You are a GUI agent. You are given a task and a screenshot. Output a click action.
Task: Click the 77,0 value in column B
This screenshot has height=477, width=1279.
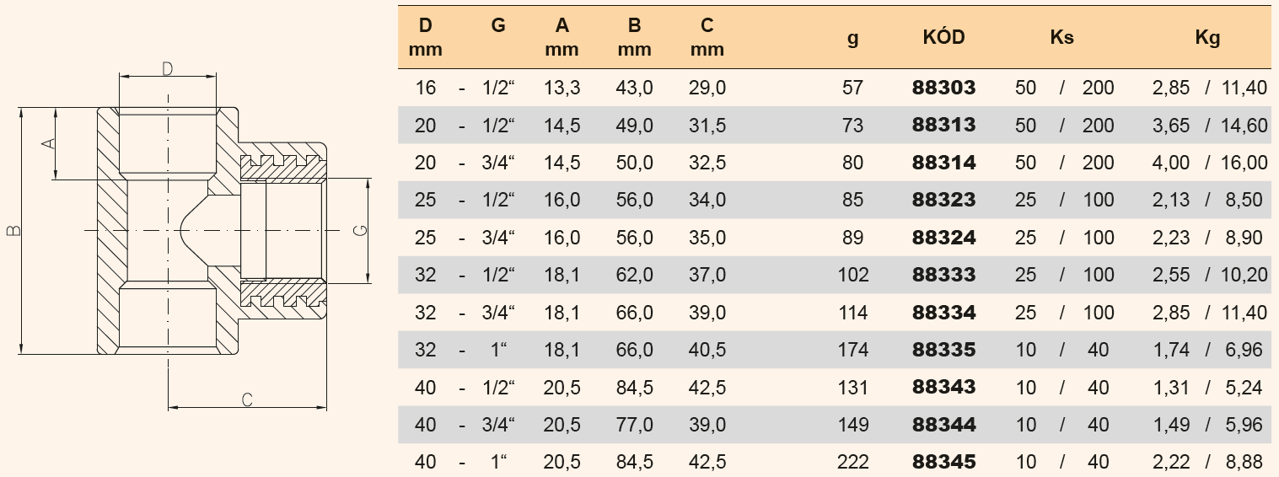coord(634,425)
